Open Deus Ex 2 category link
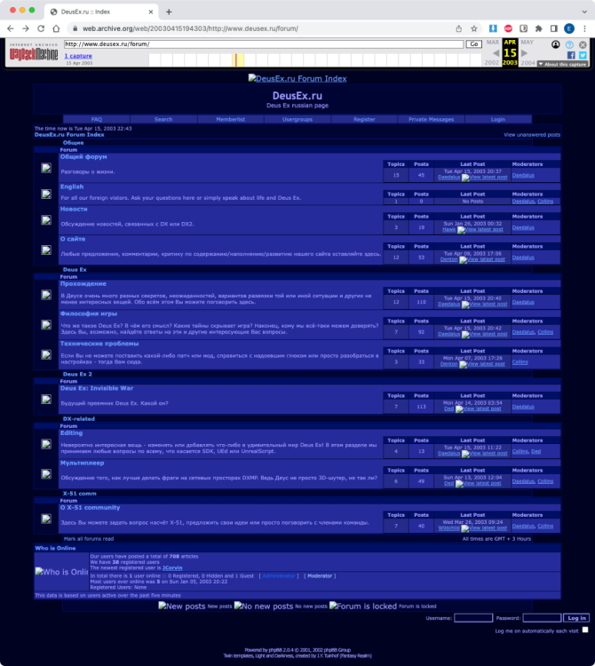The height and width of the screenshot is (666, 595). pyautogui.click(x=77, y=374)
